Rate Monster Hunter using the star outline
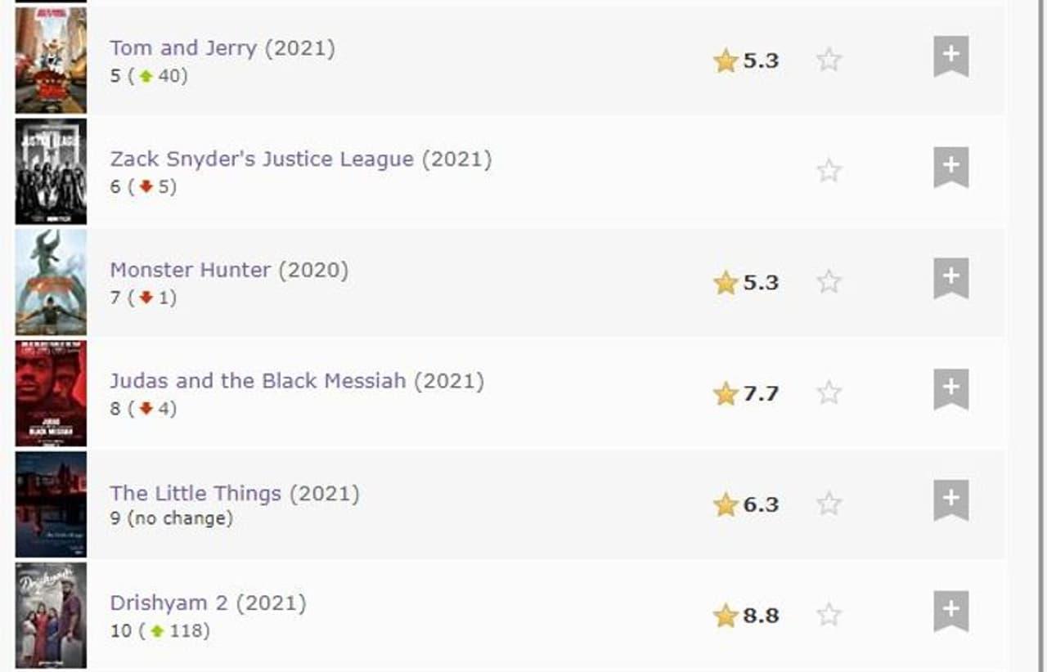The height and width of the screenshot is (672, 1047). click(829, 282)
